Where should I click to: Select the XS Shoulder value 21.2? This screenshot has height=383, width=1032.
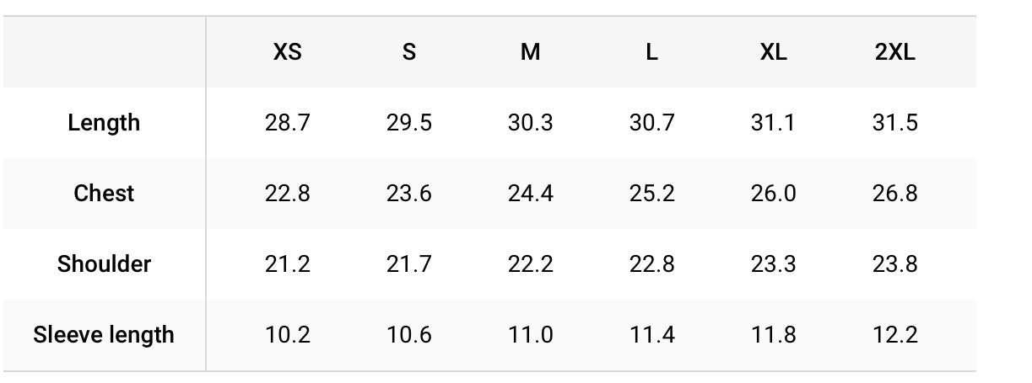click(288, 264)
